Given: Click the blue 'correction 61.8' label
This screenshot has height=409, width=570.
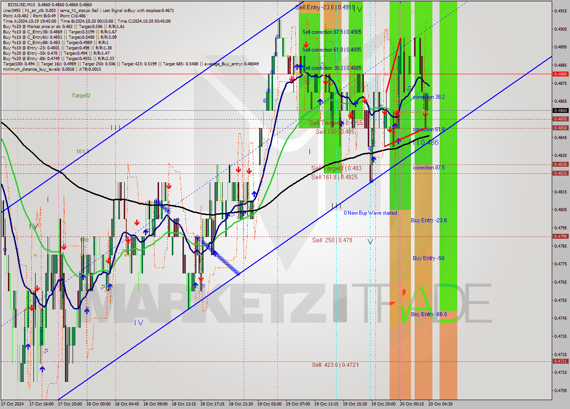Looking at the screenshot, I should point(428,129).
